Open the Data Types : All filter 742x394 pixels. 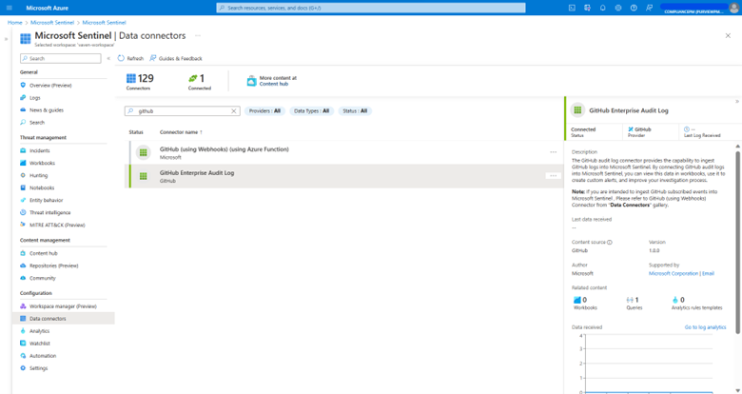tap(311, 110)
